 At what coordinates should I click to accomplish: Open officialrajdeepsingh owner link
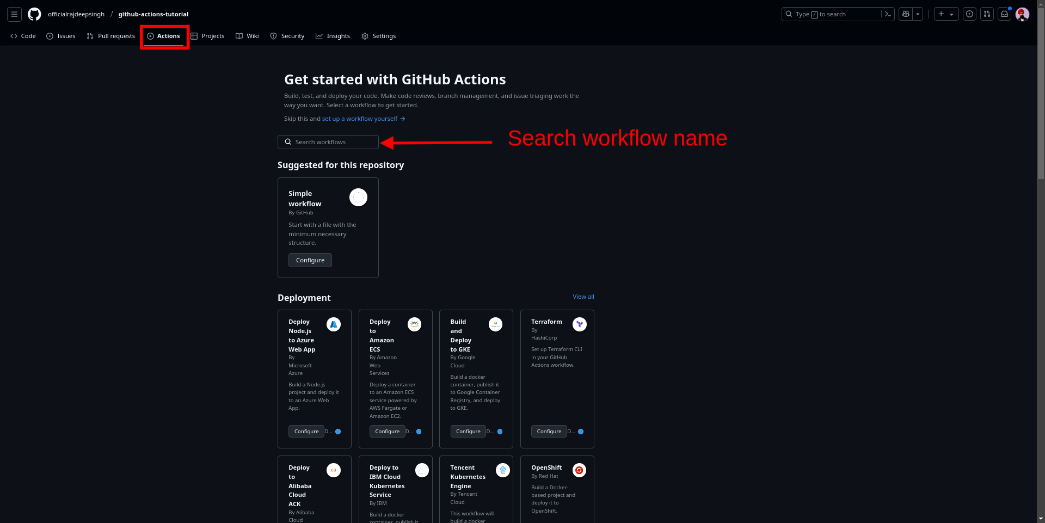click(76, 14)
